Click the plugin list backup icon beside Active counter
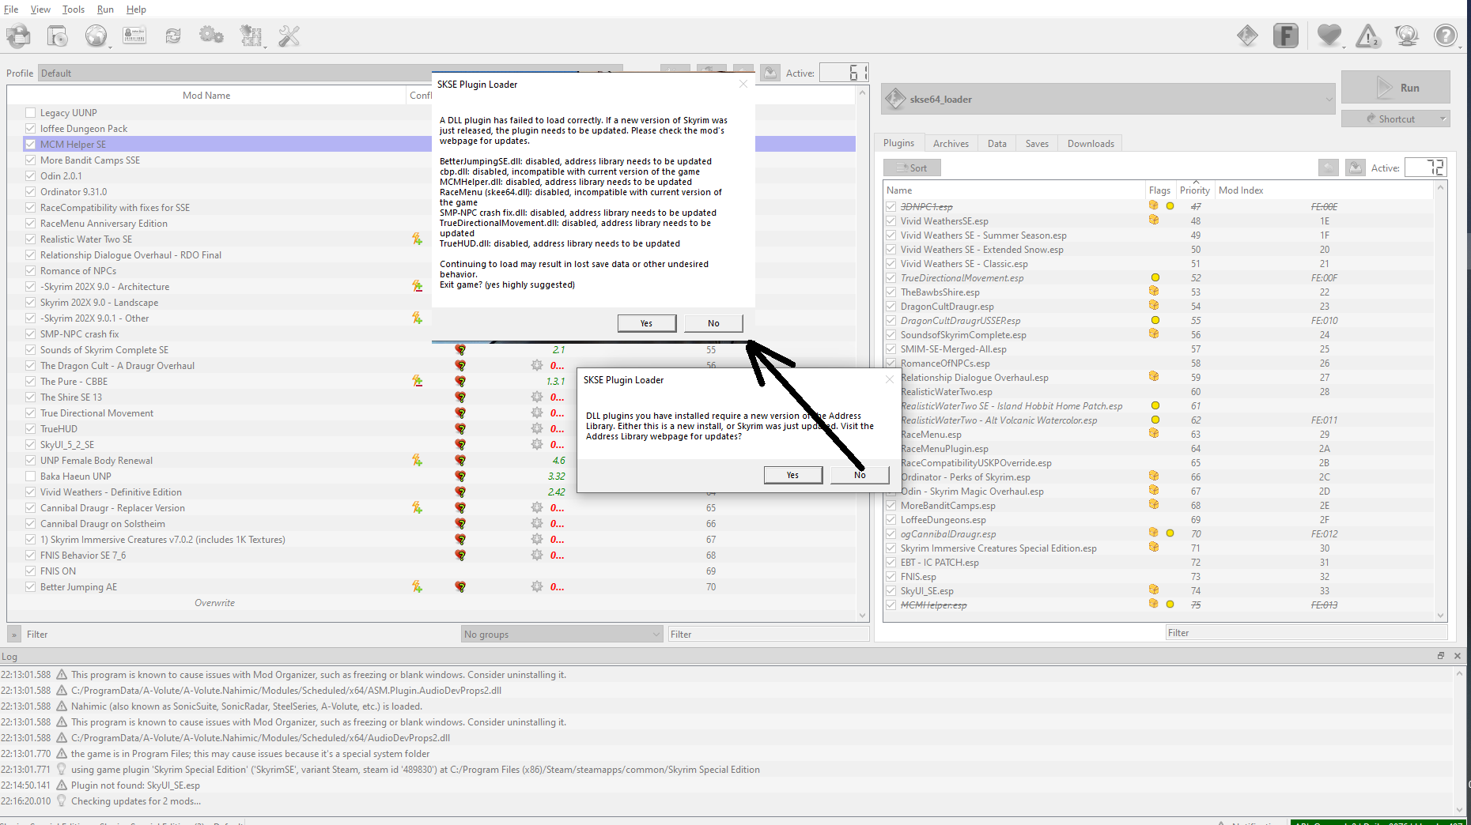1471x825 pixels. point(1356,168)
